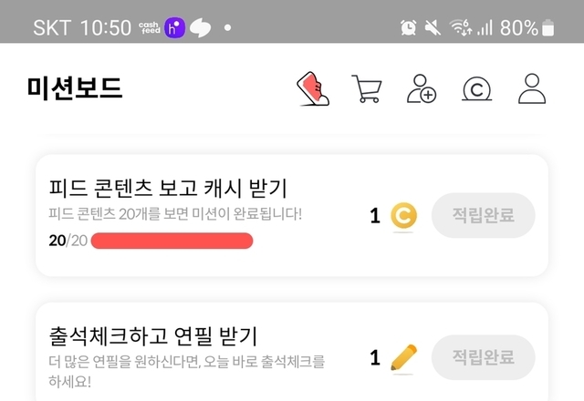Image resolution: width=584 pixels, height=401 pixels.
Task: Tap the add friend icon
Action: (422, 89)
